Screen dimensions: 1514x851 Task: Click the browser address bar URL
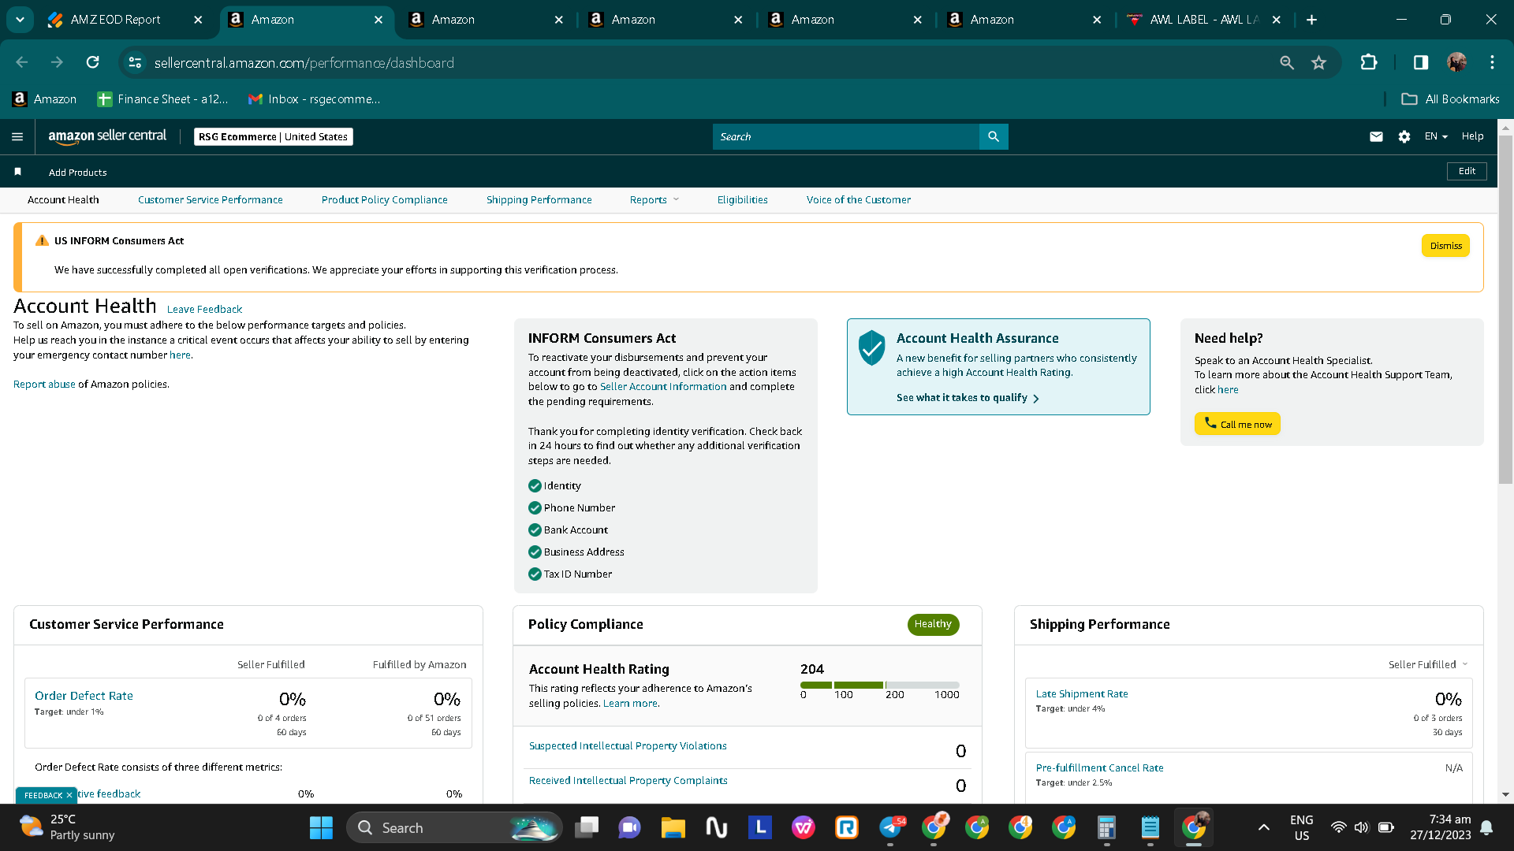point(304,63)
